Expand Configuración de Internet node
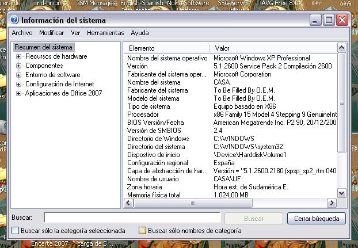 click(19, 84)
